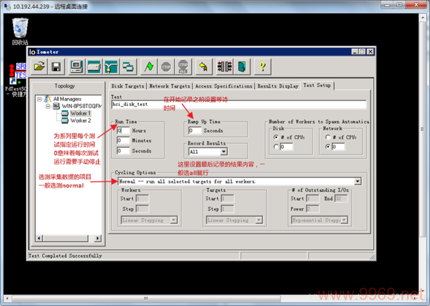Collapse the All Managers tree node

pyautogui.click(x=39, y=99)
